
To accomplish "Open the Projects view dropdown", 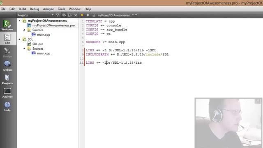I will coord(53,15).
